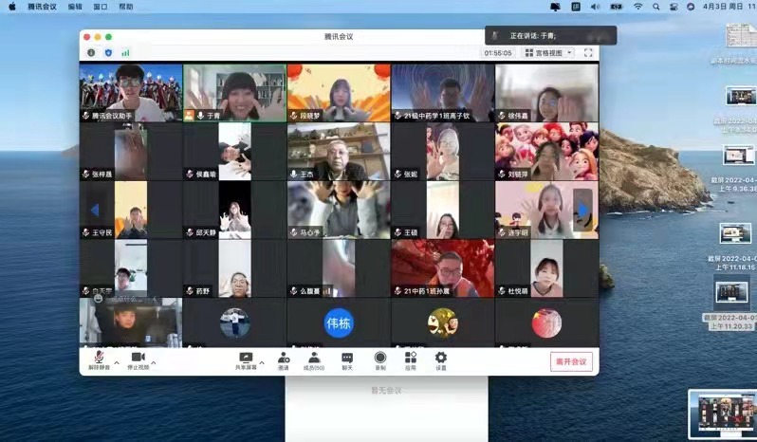757x442 pixels.
Task: Toggle full screen mode icon
Action: tap(588, 53)
